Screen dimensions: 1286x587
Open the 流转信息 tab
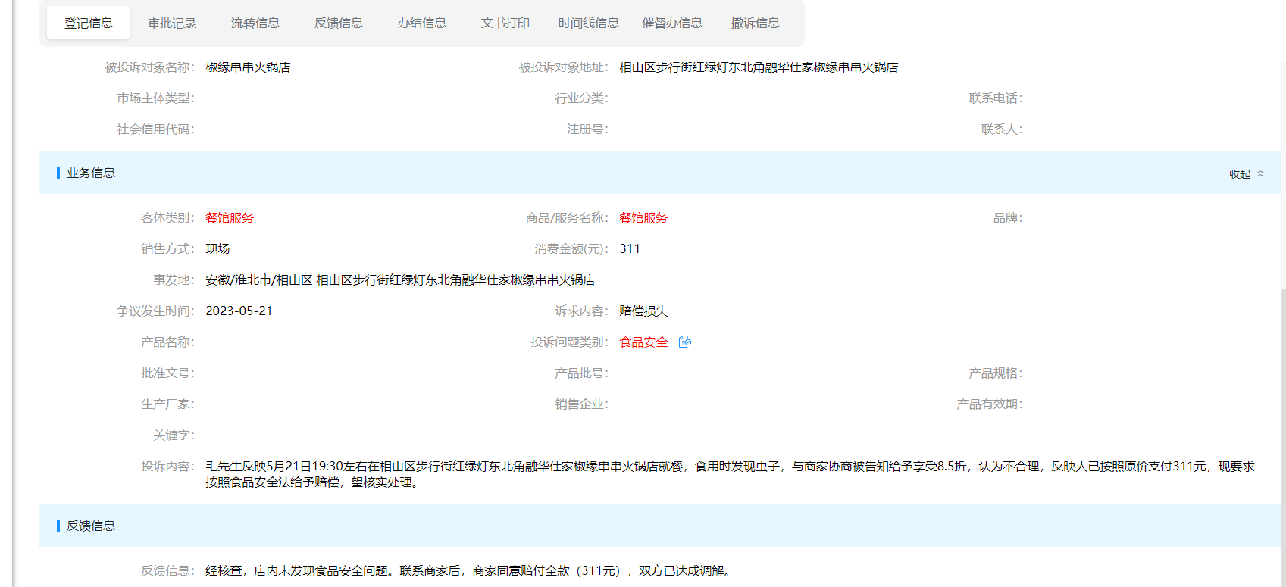(x=255, y=23)
